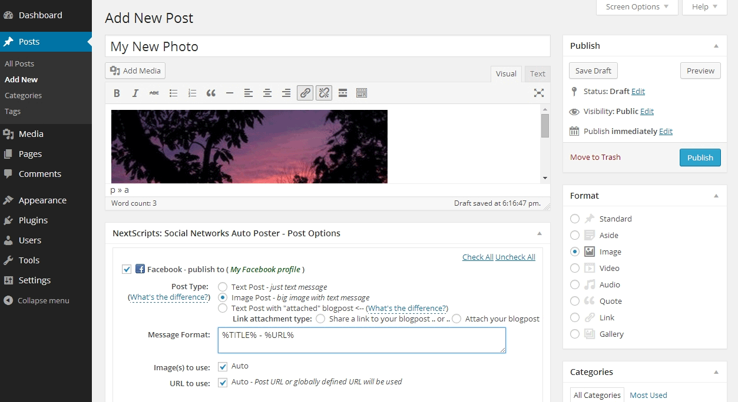Screen dimensions: 738x402
Task: Select Share a link to your blogpost
Action: 320,319
